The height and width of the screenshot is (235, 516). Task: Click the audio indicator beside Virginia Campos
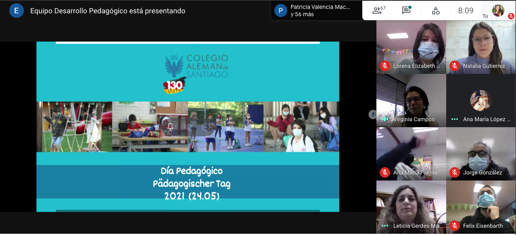click(x=385, y=119)
